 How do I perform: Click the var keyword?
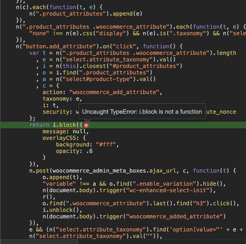point(34,53)
